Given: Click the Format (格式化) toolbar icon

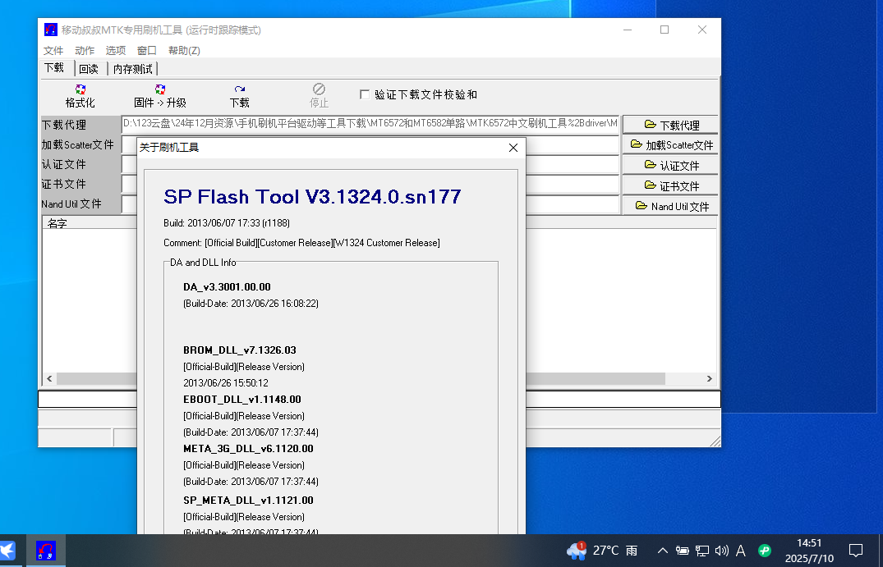Looking at the screenshot, I should click(80, 89).
